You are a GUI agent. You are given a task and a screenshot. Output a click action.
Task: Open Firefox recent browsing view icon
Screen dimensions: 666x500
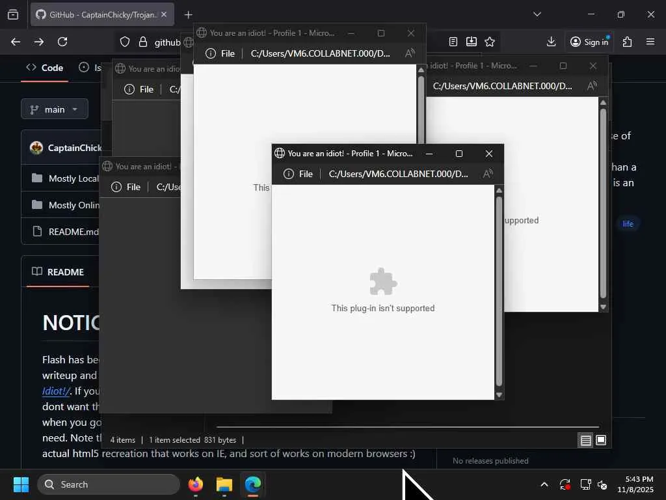[x=13, y=14]
